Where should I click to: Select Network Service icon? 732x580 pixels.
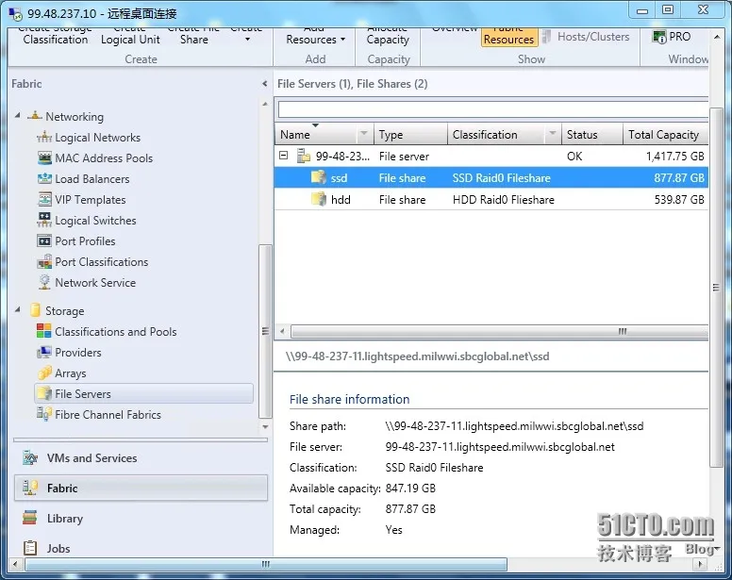pyautogui.click(x=44, y=282)
